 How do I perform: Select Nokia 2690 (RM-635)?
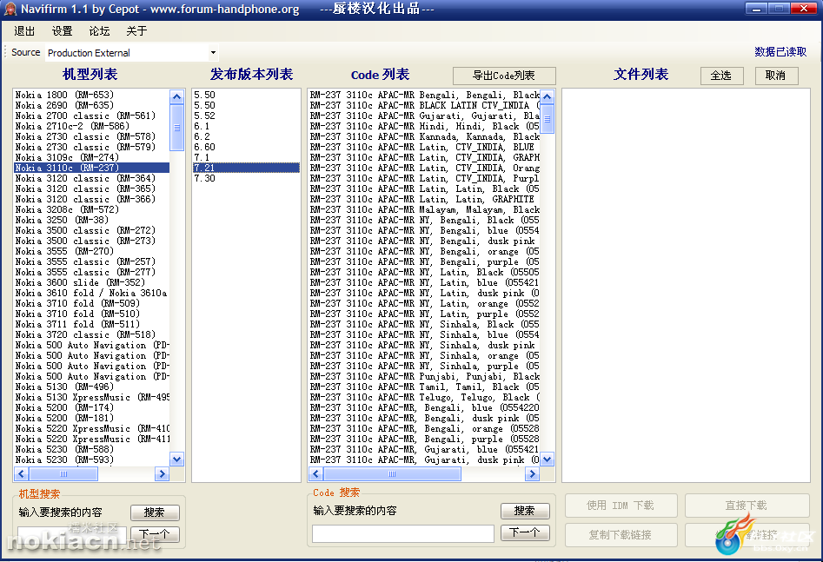91,105
